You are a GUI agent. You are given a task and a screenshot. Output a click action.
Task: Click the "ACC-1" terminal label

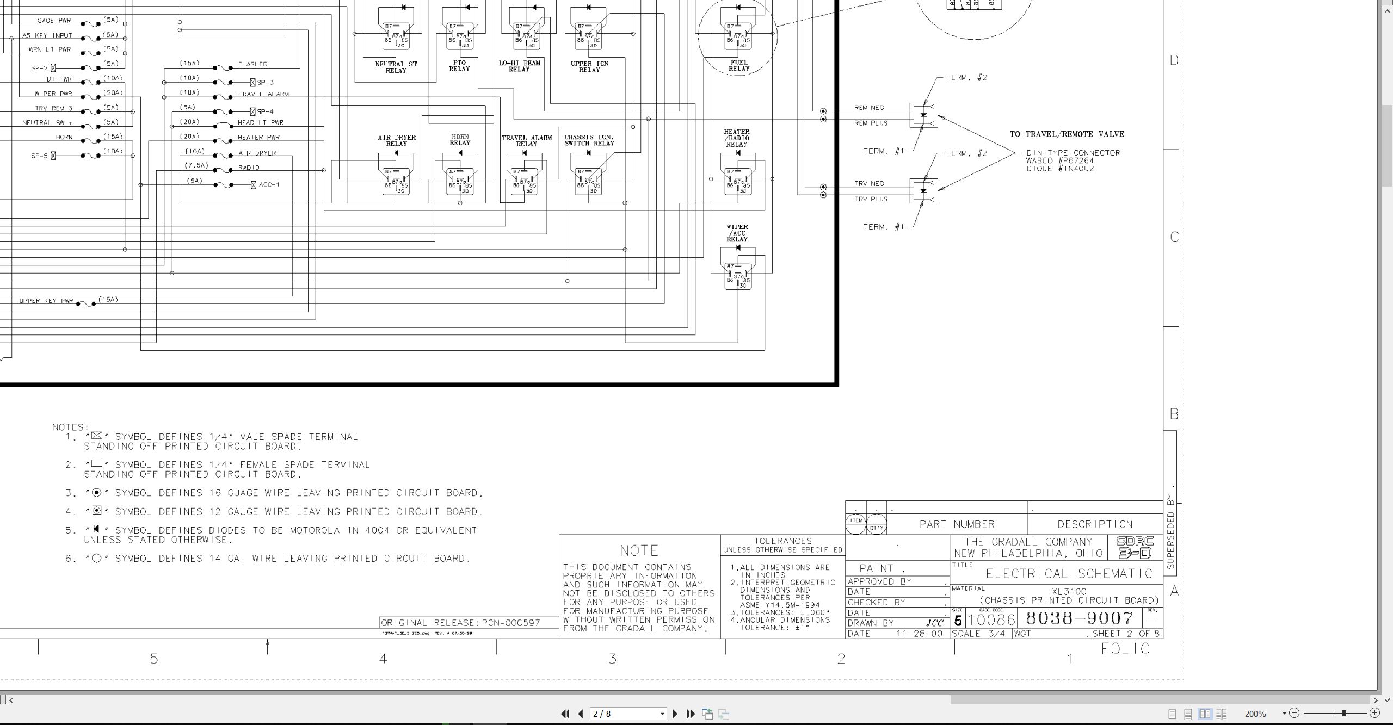point(269,185)
